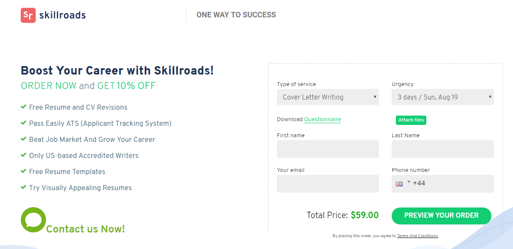Image resolution: width=513 pixels, height=249 pixels.
Task: Open the Type of service dropdown
Action: pos(328,97)
